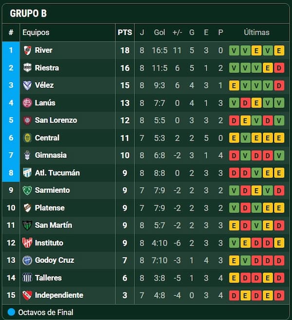
Task: Click the Godoy Cruz team name
Action: coord(55,260)
